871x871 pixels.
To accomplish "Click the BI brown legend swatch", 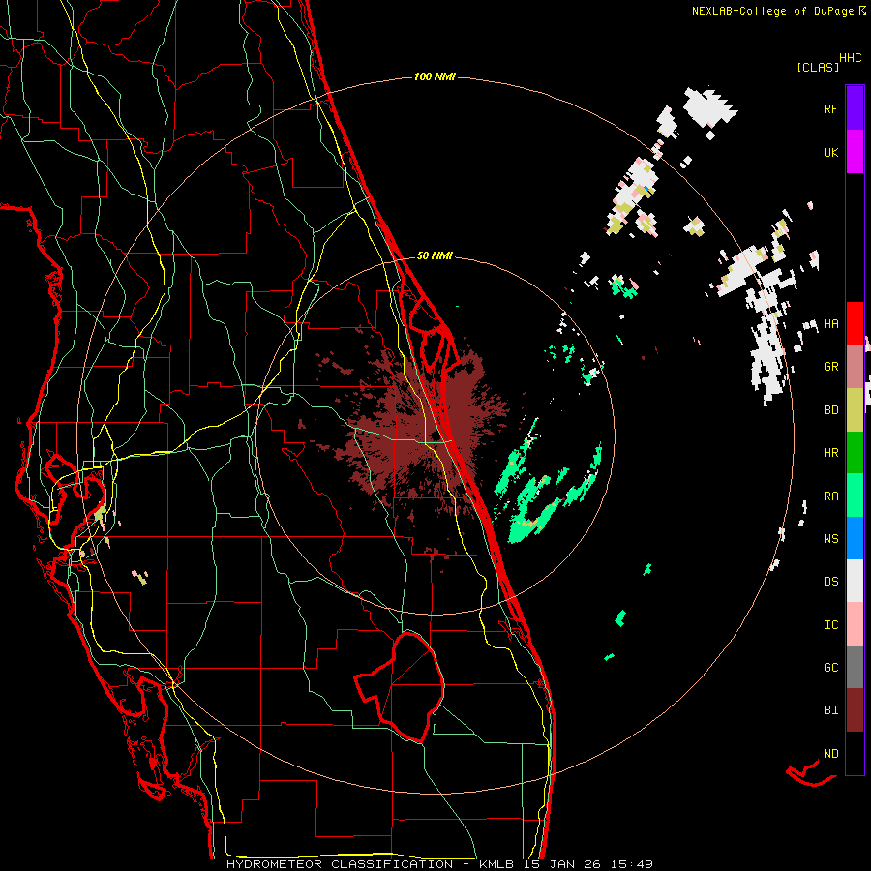I will click(855, 710).
